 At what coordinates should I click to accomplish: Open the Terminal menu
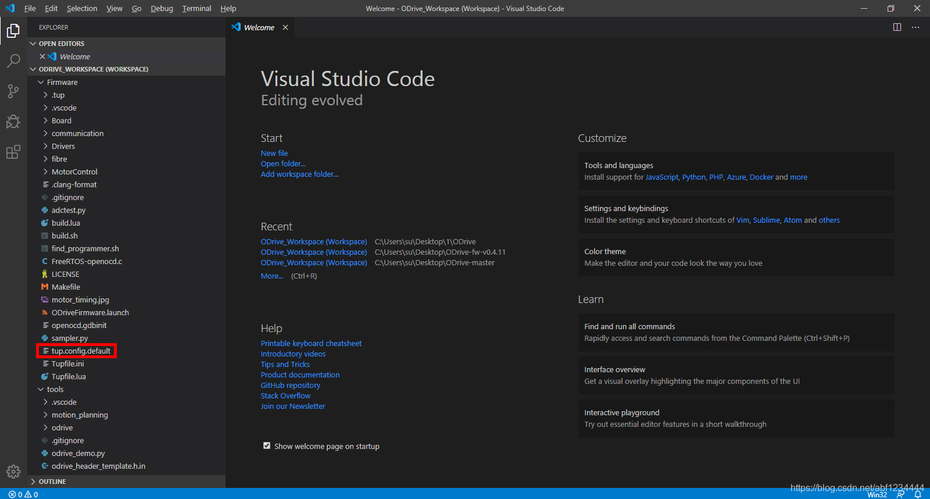pos(197,8)
